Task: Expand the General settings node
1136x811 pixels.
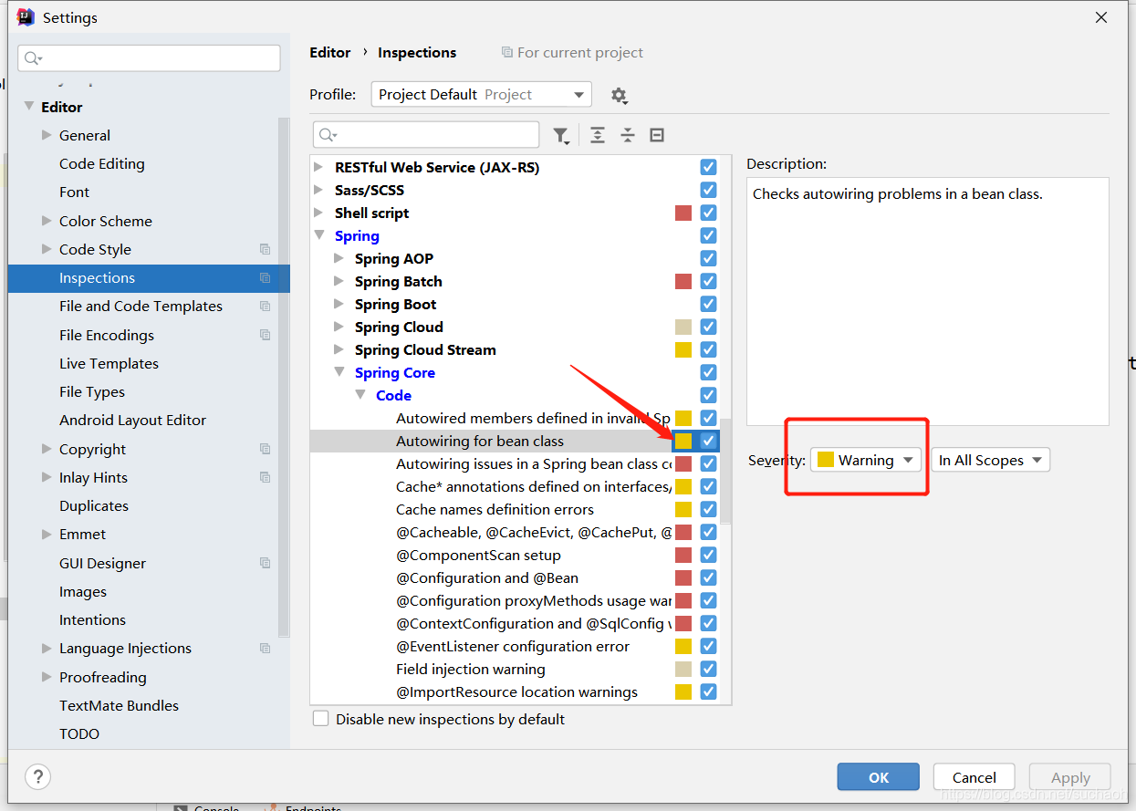Action: 47,135
